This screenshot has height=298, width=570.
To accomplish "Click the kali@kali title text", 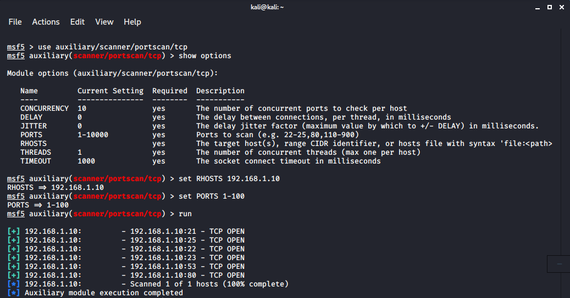I will click(x=267, y=7).
